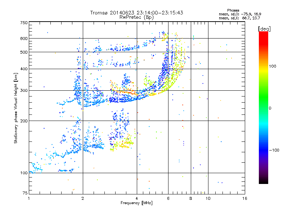Click the 'Stationary phase Virtual Height [km]' y-axis title
Screen dimensions: 288x216
[16, 108]
